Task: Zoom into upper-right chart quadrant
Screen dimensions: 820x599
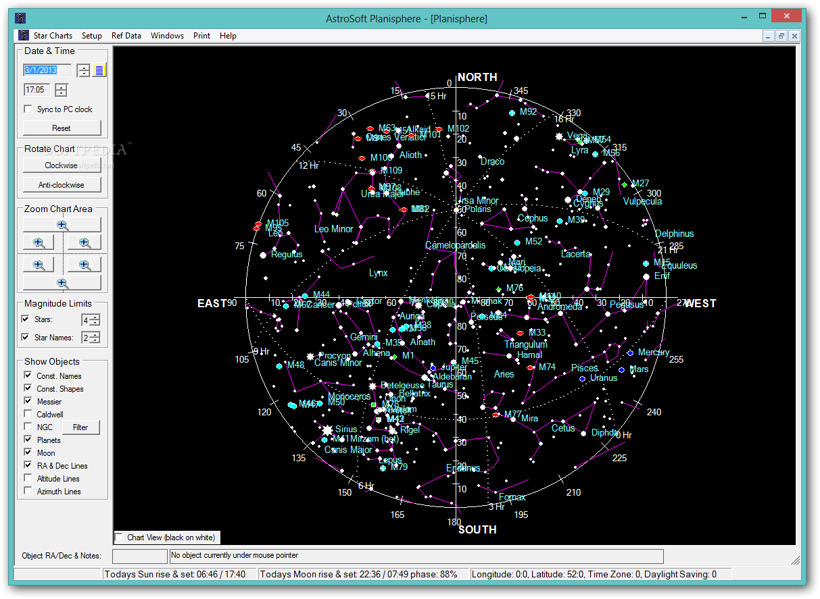Action: [85, 242]
